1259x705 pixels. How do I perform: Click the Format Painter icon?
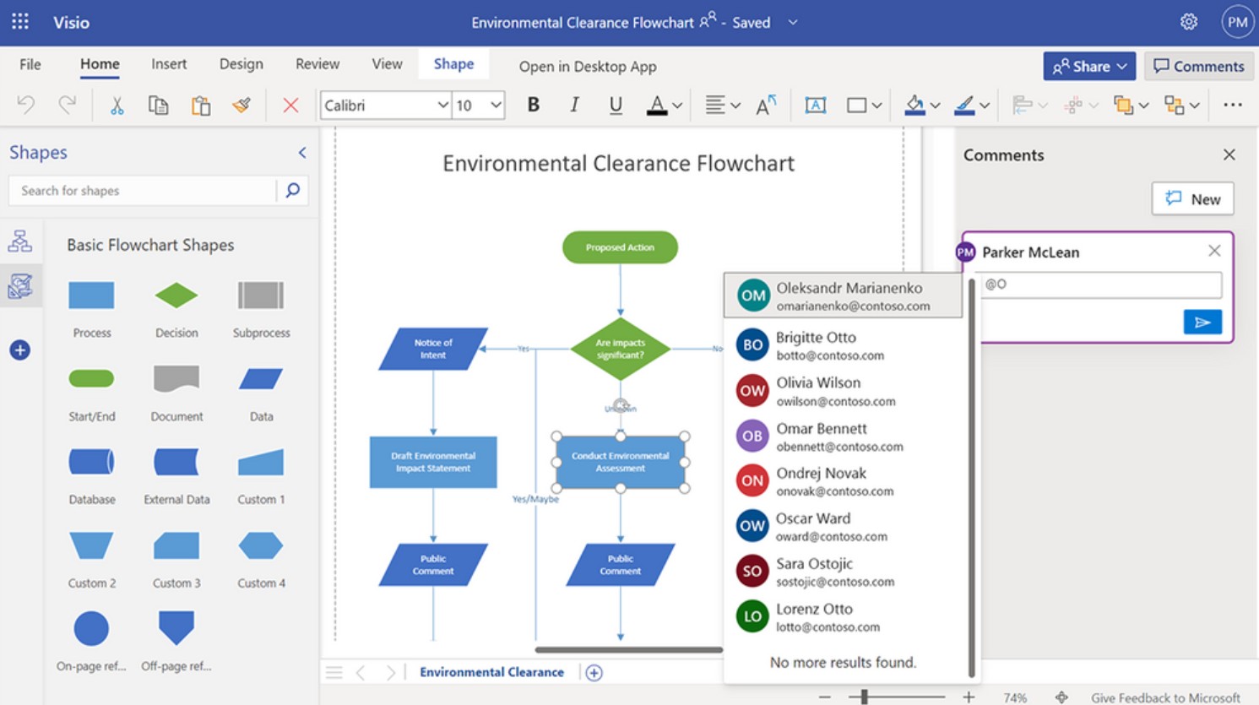tap(241, 106)
